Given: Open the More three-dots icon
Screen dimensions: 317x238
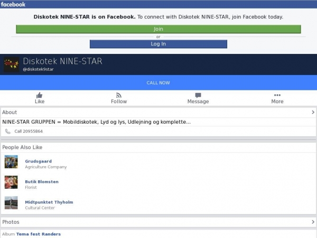Looking at the screenshot, I should (277, 95).
